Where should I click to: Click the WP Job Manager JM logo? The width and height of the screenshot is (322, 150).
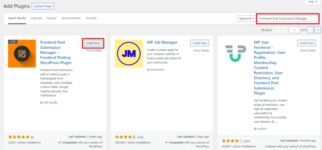[x=129, y=54]
